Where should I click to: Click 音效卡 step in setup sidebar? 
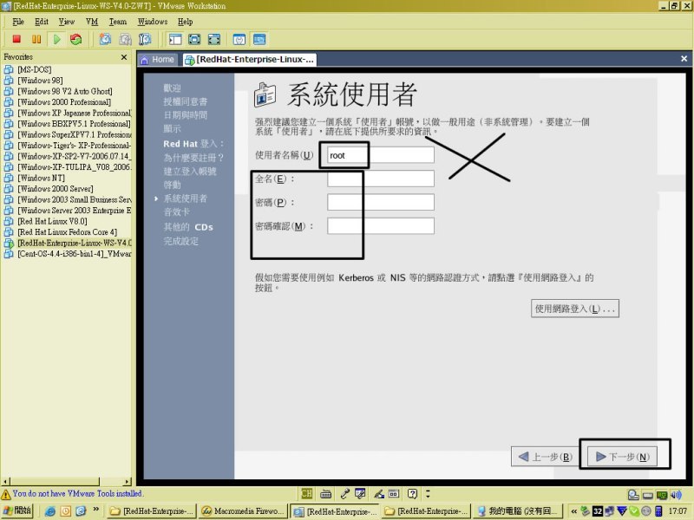[x=176, y=212]
